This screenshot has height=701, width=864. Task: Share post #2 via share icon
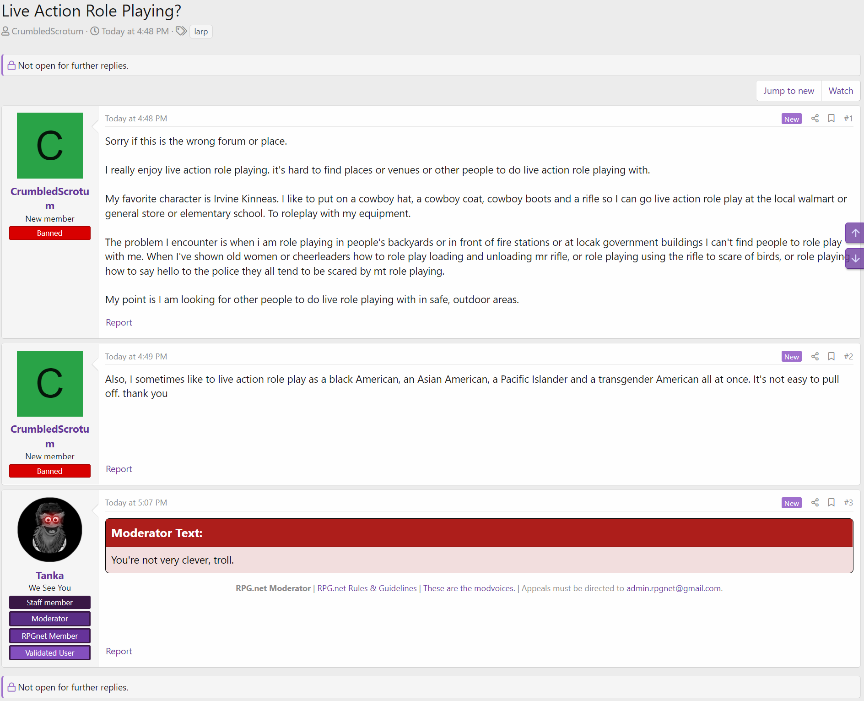tap(815, 357)
